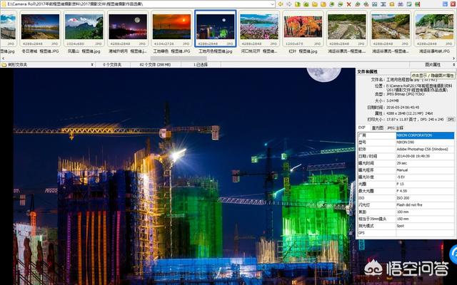
Task: Select the Adobe Photoshop CS6 software row
Action: [x=406, y=149]
